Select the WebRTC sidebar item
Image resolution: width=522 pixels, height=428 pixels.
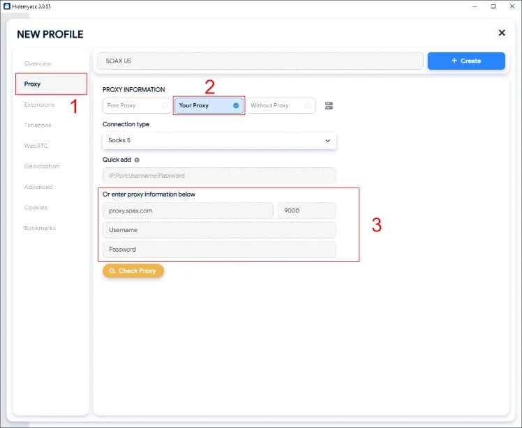coord(36,146)
